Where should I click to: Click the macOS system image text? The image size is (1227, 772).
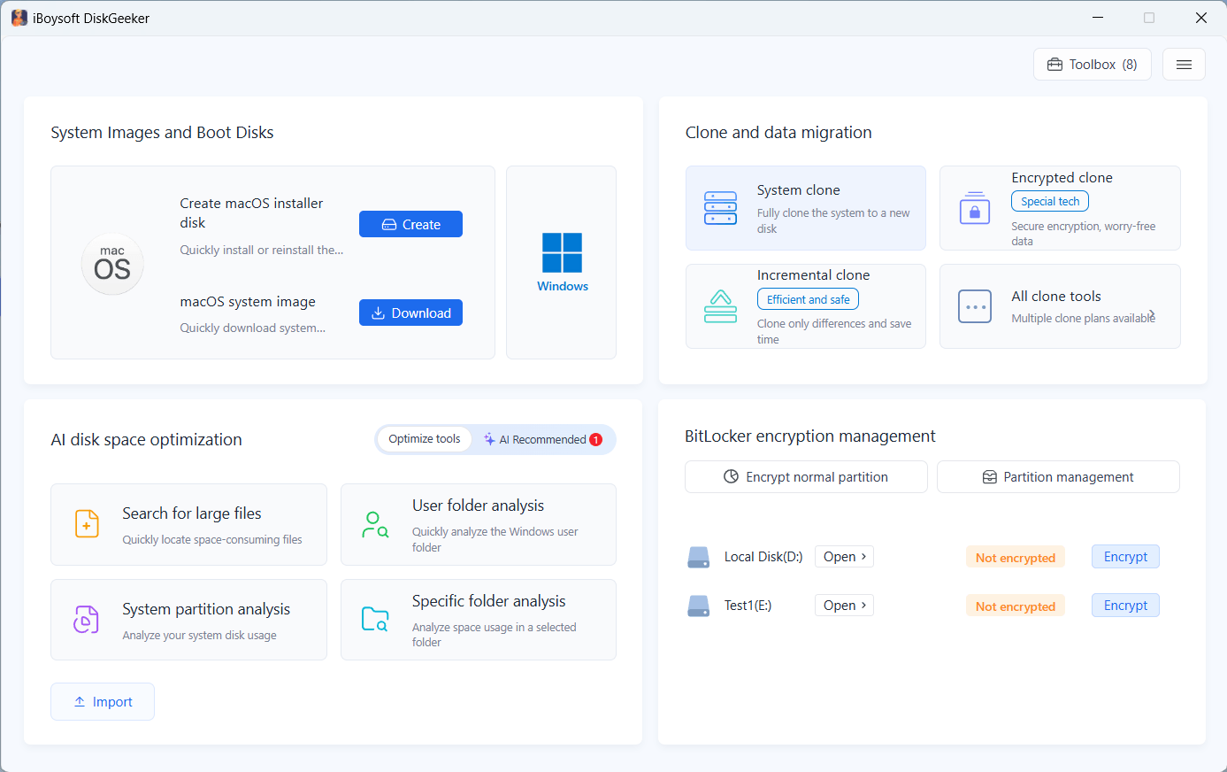248,302
